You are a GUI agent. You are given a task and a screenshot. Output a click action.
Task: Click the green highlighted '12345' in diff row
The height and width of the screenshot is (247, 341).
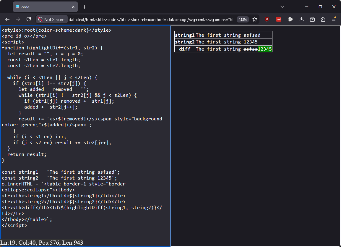click(x=265, y=49)
